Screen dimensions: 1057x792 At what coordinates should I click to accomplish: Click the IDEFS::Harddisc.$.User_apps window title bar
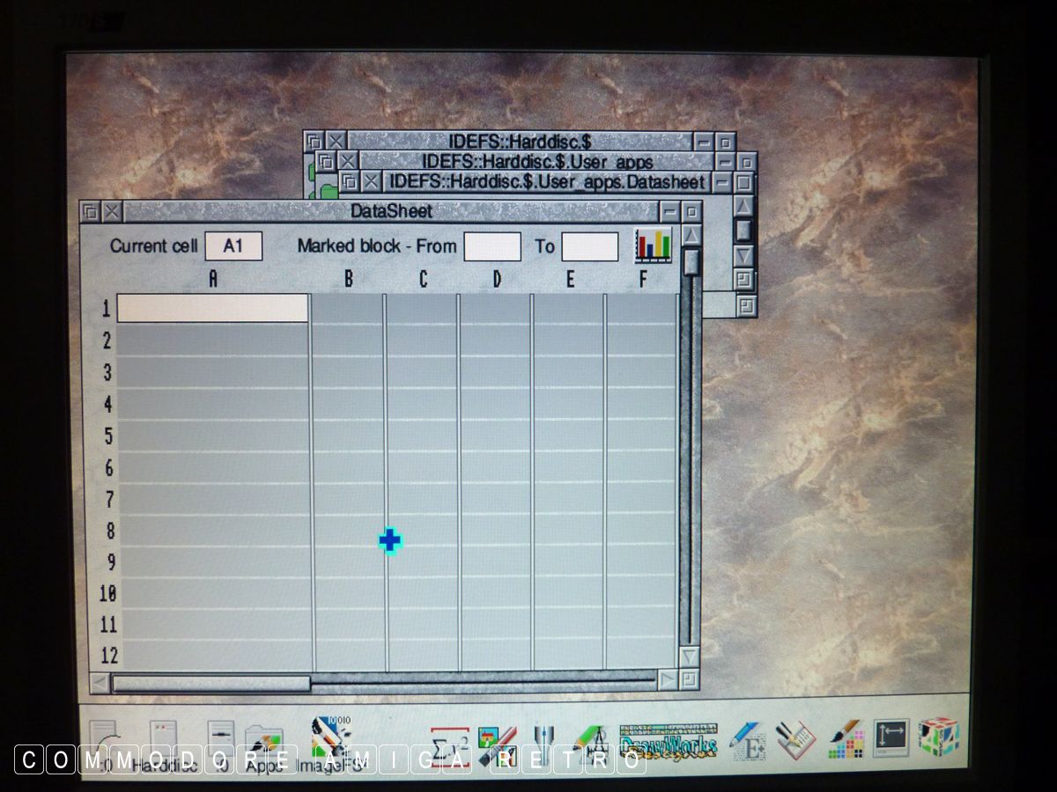coord(536,162)
